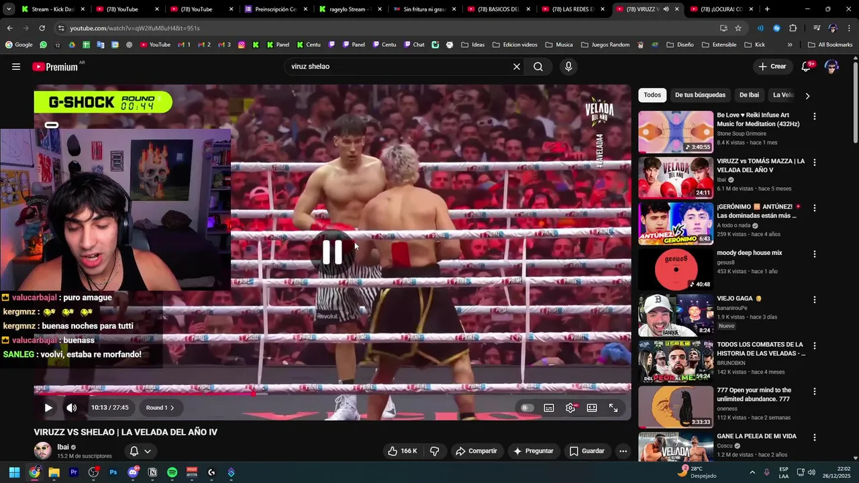Show hidden system tray icons
Image resolution: width=859 pixels, height=483 pixels.
pyautogui.click(x=752, y=472)
